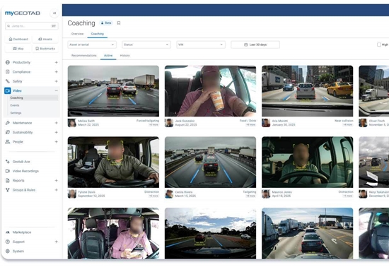Toggle the High checkbox filter
Image resolution: width=389 pixels, height=267 pixels.
point(379,44)
